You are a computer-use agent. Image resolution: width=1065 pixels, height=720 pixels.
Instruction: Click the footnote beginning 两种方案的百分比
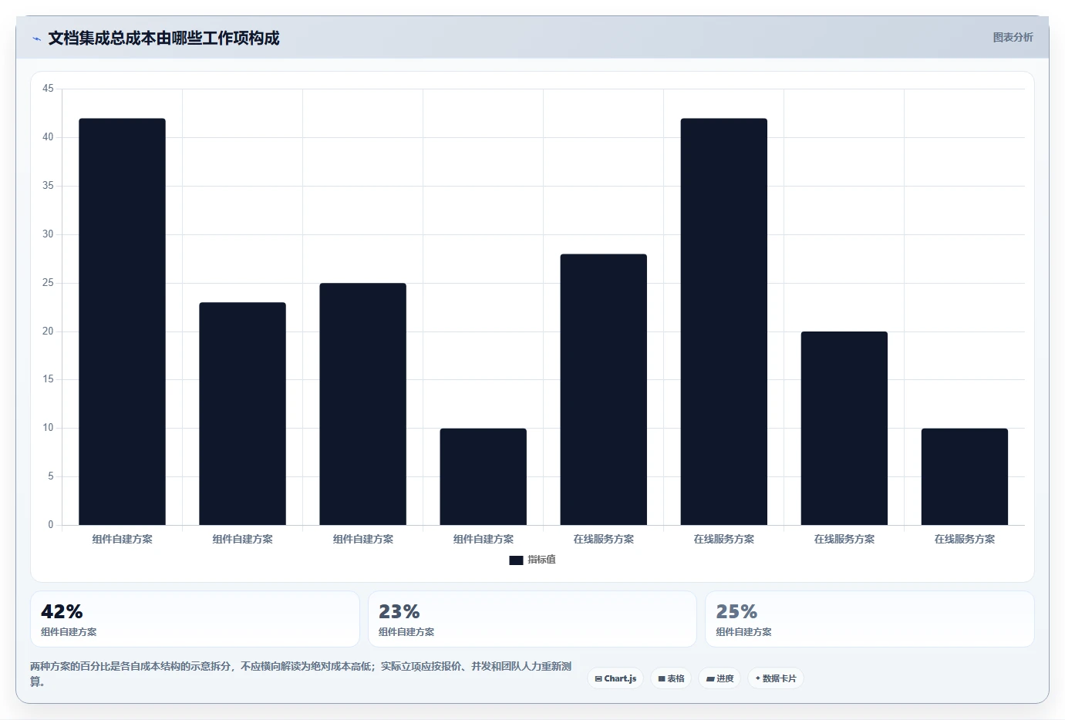pos(301,674)
